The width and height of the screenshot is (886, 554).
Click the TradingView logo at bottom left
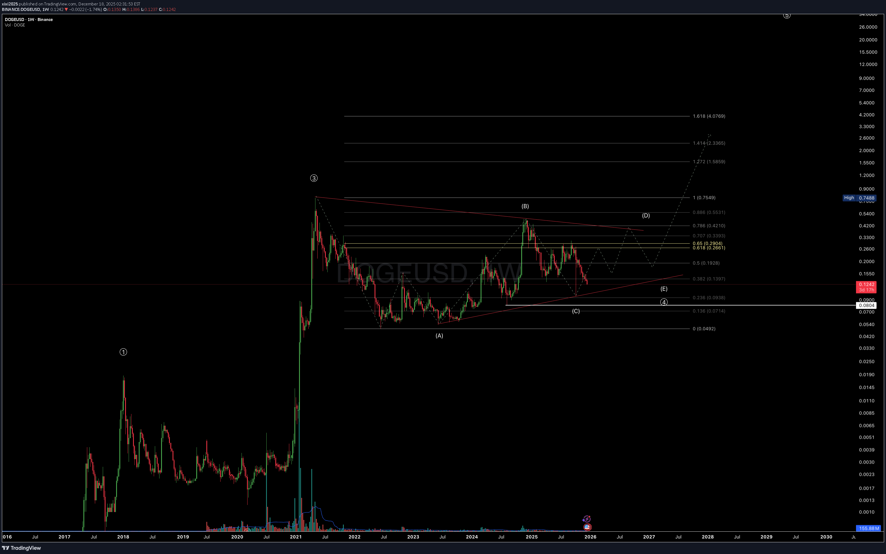click(21, 548)
